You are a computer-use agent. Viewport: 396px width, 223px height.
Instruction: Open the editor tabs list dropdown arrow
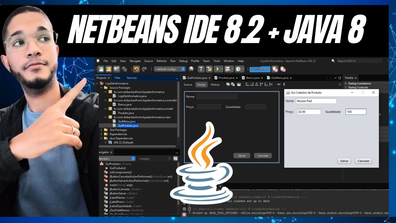pos(335,78)
